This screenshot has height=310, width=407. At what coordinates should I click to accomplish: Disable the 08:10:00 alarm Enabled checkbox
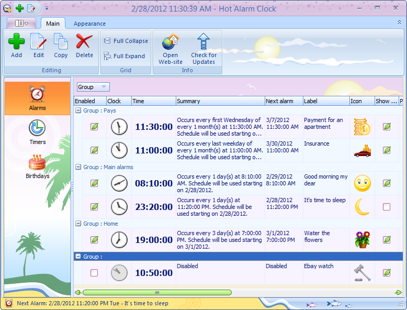point(94,183)
